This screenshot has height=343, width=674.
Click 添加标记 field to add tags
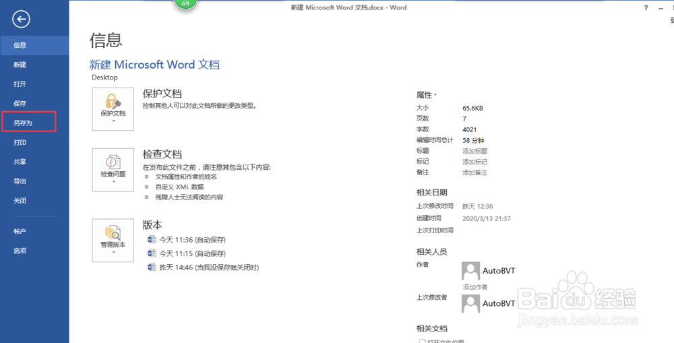[x=475, y=162]
